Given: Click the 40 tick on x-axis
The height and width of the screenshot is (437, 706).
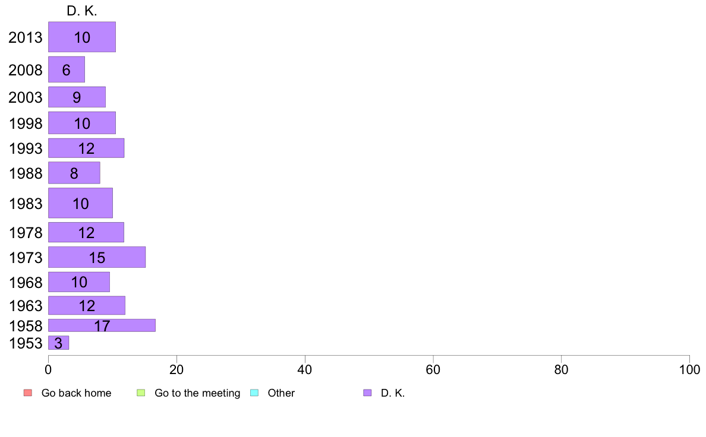Looking at the screenshot, I should pyautogui.click(x=305, y=369).
